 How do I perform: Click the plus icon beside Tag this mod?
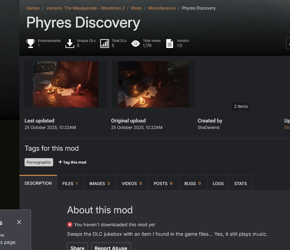60,162
